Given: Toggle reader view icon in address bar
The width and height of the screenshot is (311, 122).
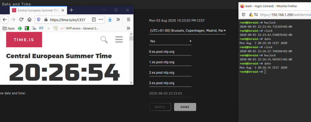Looking at the screenshot, I should point(94,20).
